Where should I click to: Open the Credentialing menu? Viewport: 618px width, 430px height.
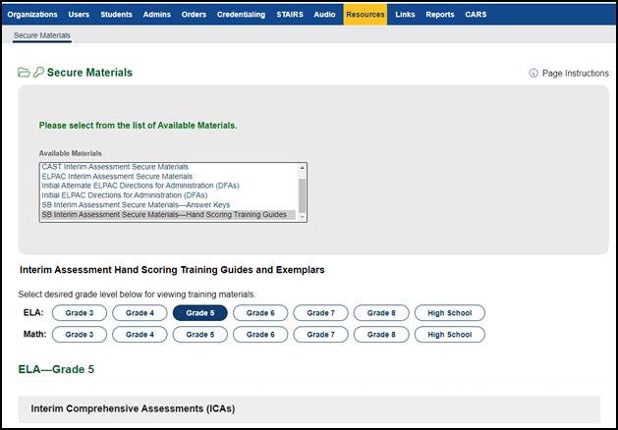pos(242,15)
